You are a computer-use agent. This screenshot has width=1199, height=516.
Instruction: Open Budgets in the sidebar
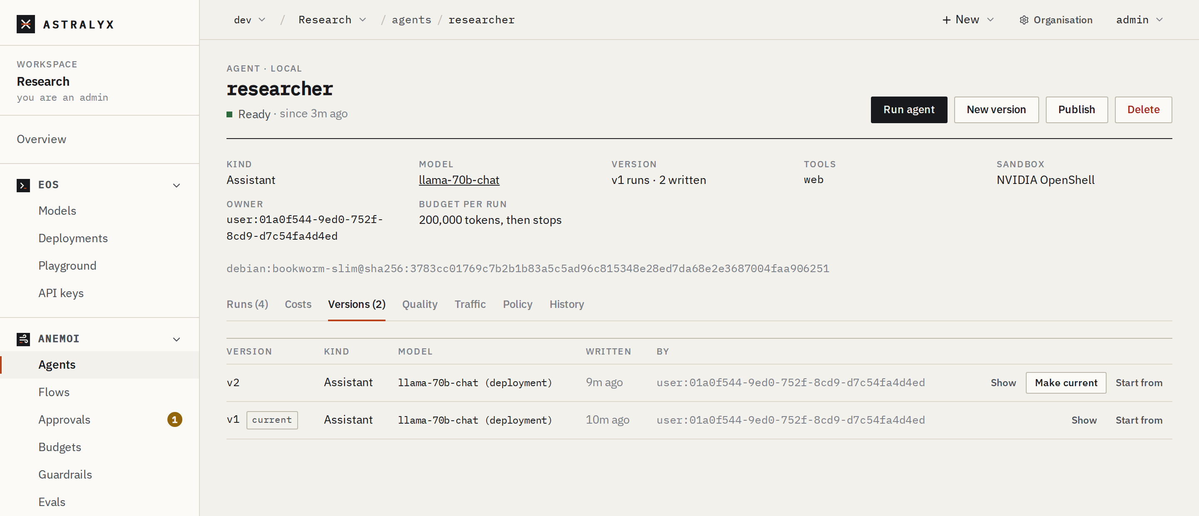60,447
